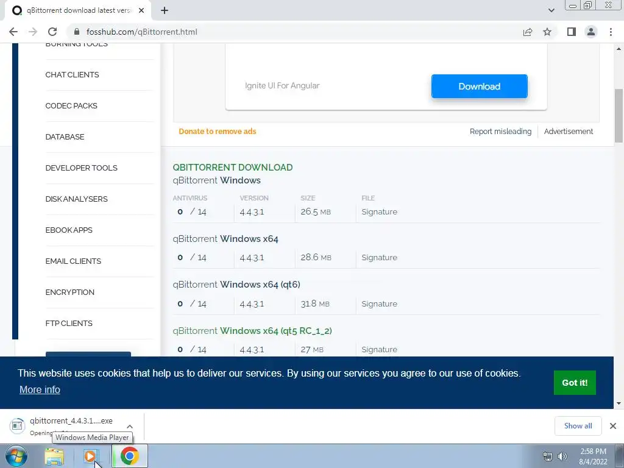This screenshot has height=468, width=624.
Task: Expand the tab search chevron
Action: [551, 10]
